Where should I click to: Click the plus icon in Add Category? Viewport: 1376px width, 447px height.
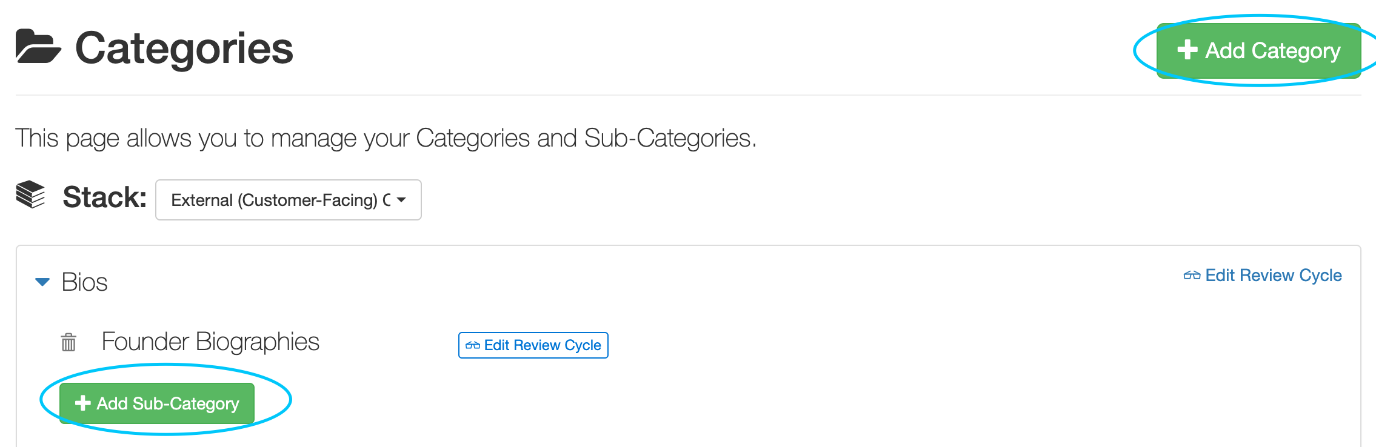(1187, 50)
